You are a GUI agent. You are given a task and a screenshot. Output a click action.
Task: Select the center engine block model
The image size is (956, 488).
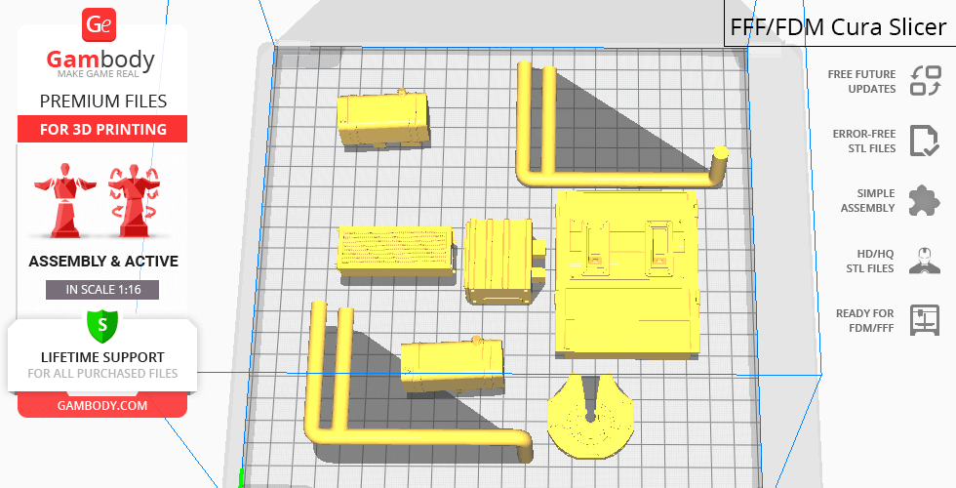click(x=499, y=259)
